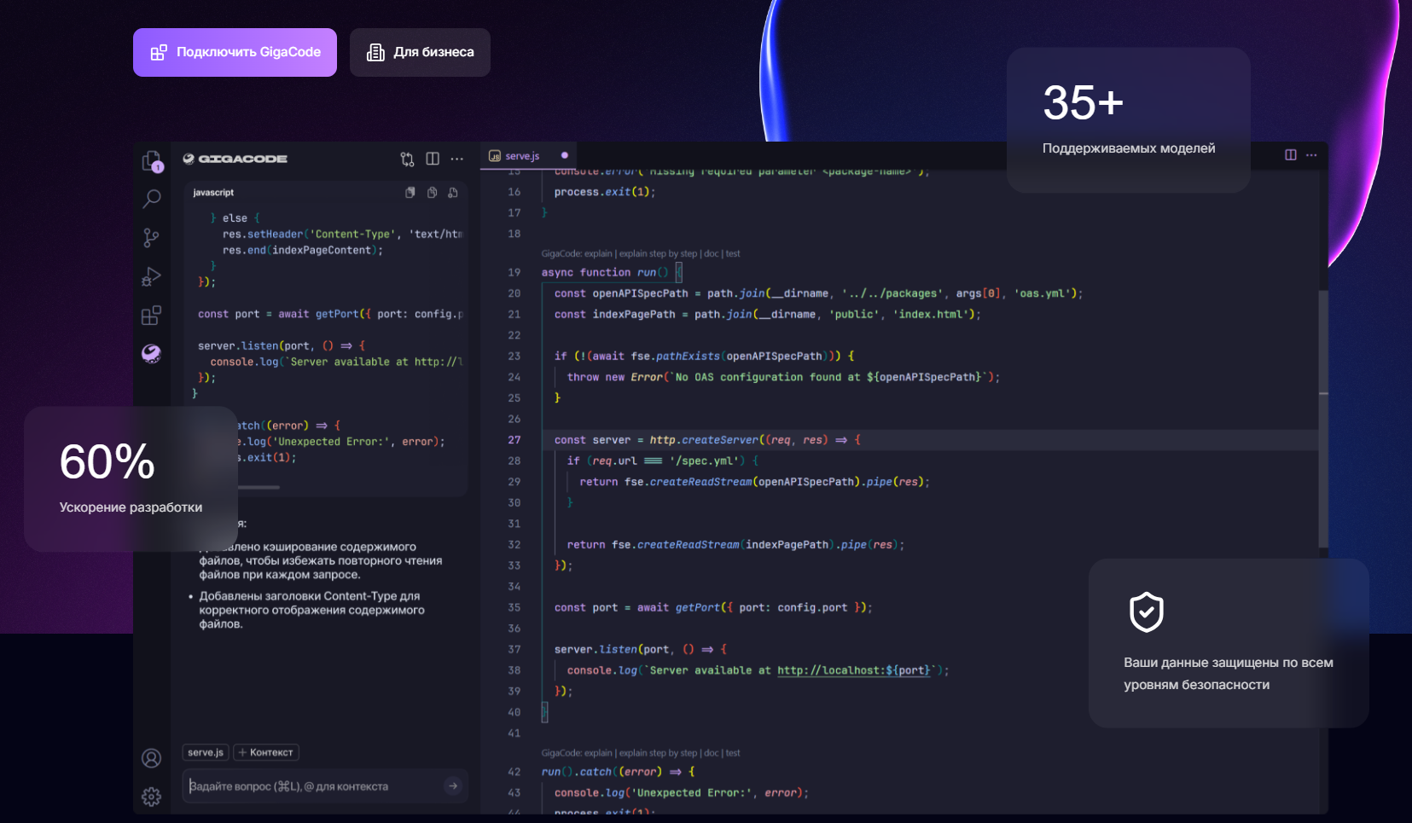1412x823 pixels.
Task: Click the unsaved dot on serve.js tab
Action: pos(565,155)
